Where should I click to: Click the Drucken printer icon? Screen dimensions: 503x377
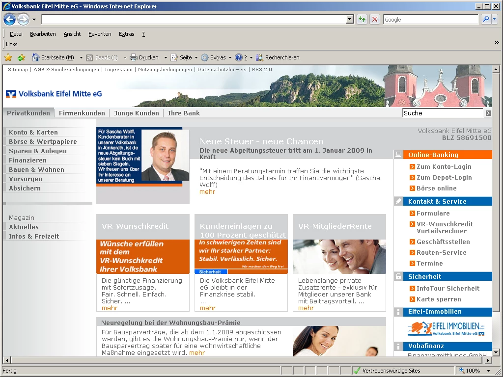coord(134,57)
